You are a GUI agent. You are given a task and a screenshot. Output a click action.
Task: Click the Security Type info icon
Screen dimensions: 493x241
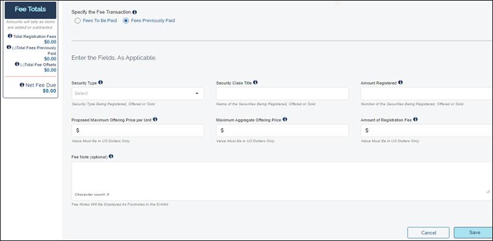[x=100, y=83]
